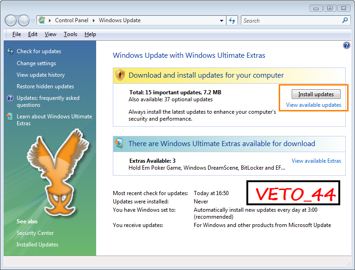Screen dimensions: 355x270
Task: Click the blue Help question mark icon
Action: click(346, 45)
